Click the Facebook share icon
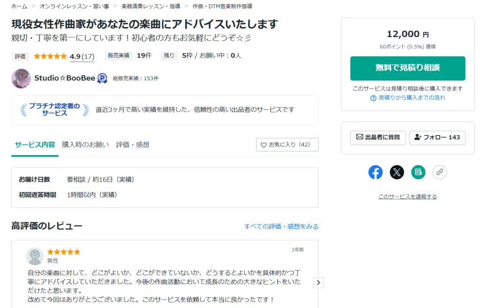 pos(375,172)
